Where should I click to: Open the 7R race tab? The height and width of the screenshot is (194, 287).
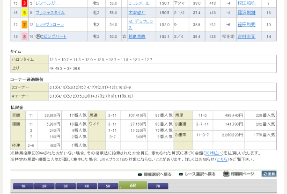(x=157, y=186)
